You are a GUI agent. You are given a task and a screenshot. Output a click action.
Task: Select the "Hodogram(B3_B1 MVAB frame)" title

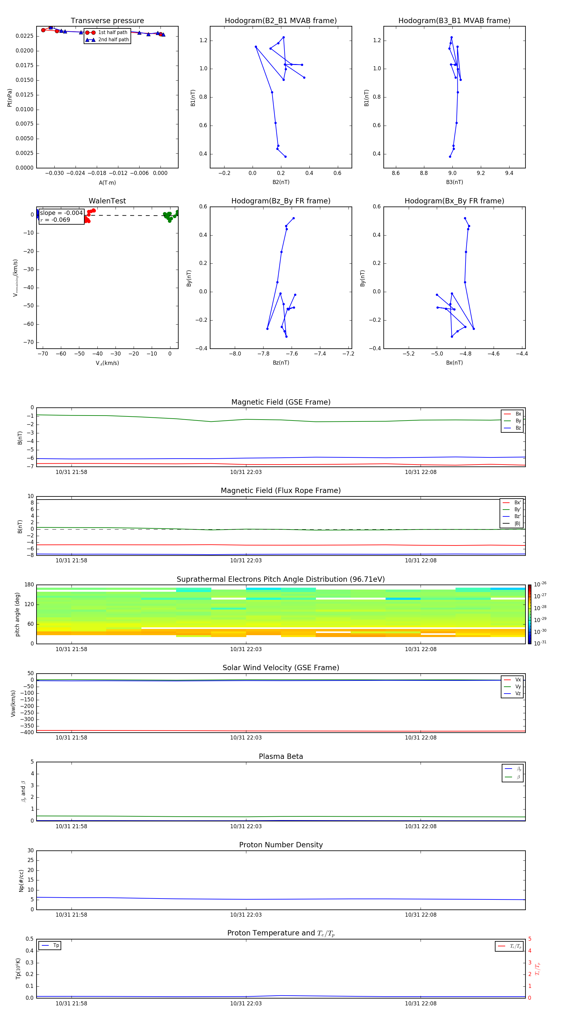(454, 21)
